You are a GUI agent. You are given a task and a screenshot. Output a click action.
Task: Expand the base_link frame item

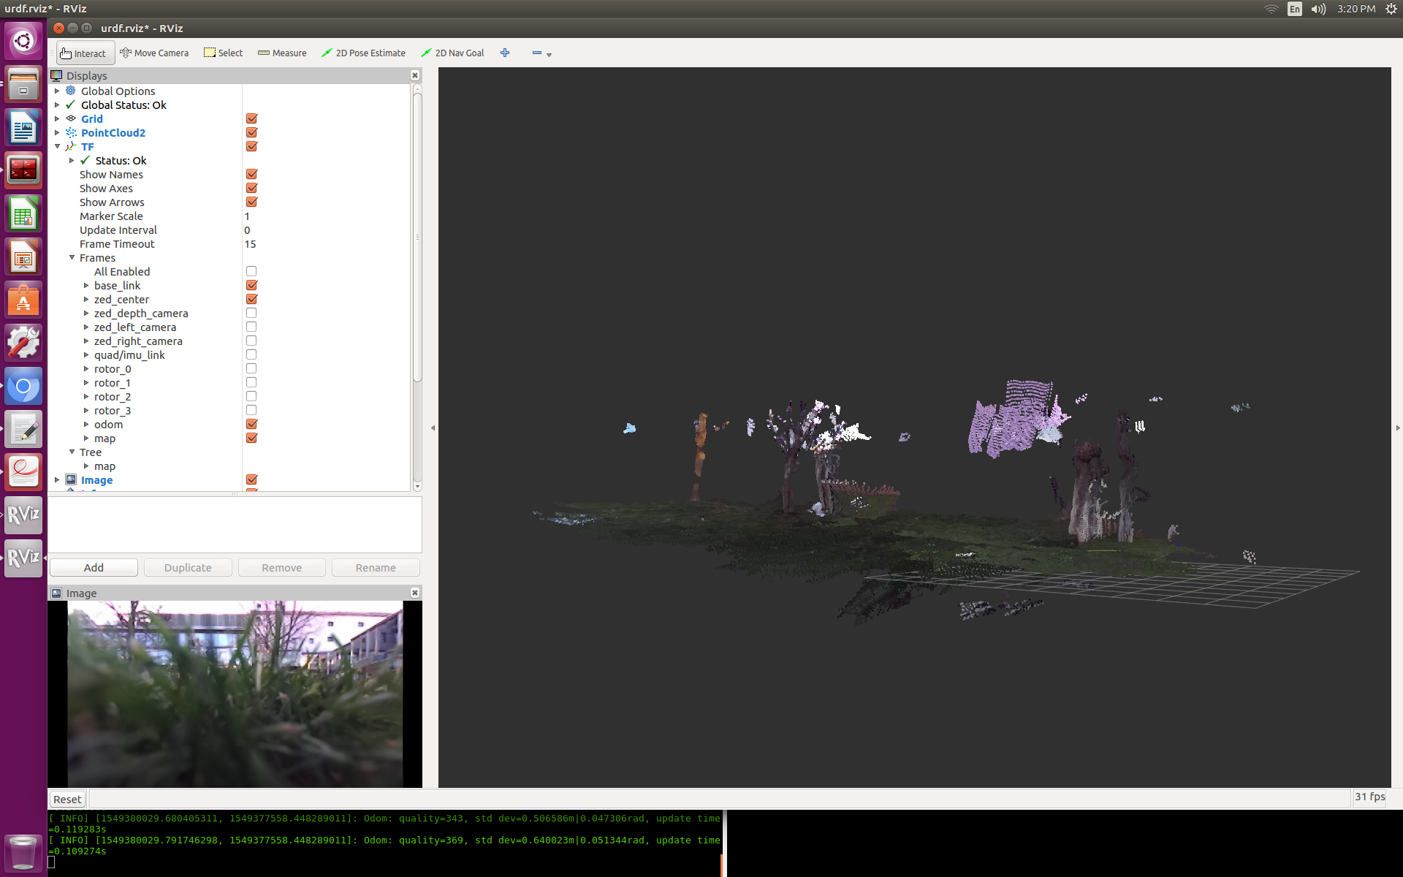[x=86, y=286]
